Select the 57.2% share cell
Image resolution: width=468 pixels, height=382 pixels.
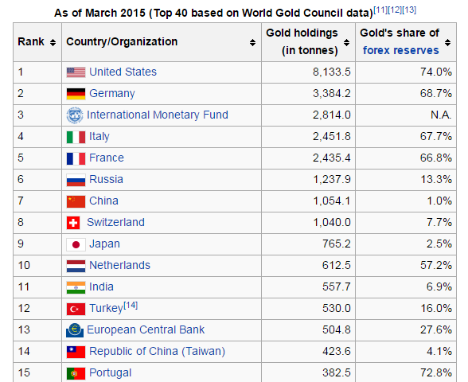[x=406, y=266]
